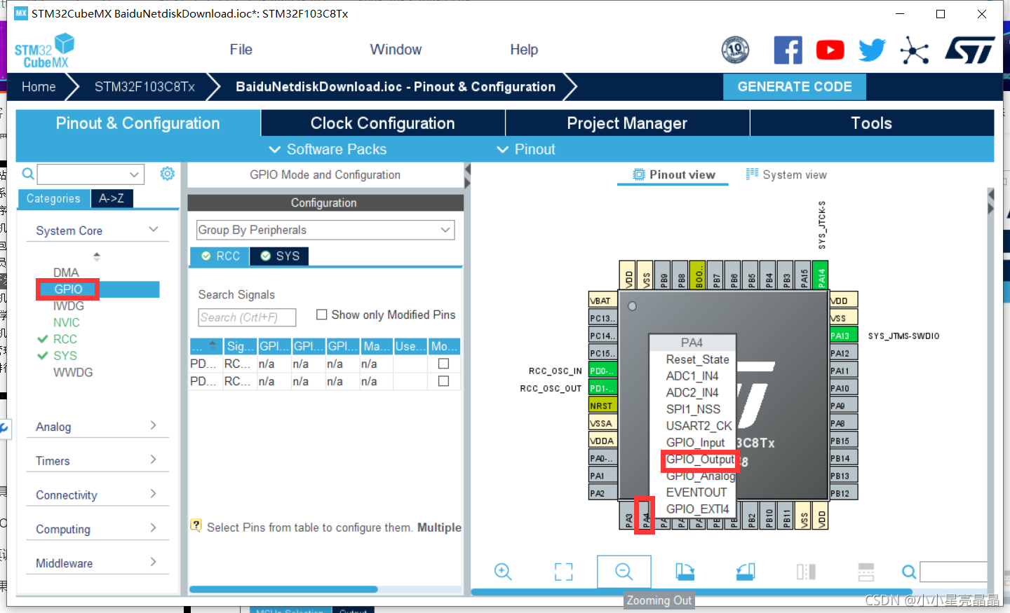
Task: Click the green PA14 pin
Action: tap(821, 275)
